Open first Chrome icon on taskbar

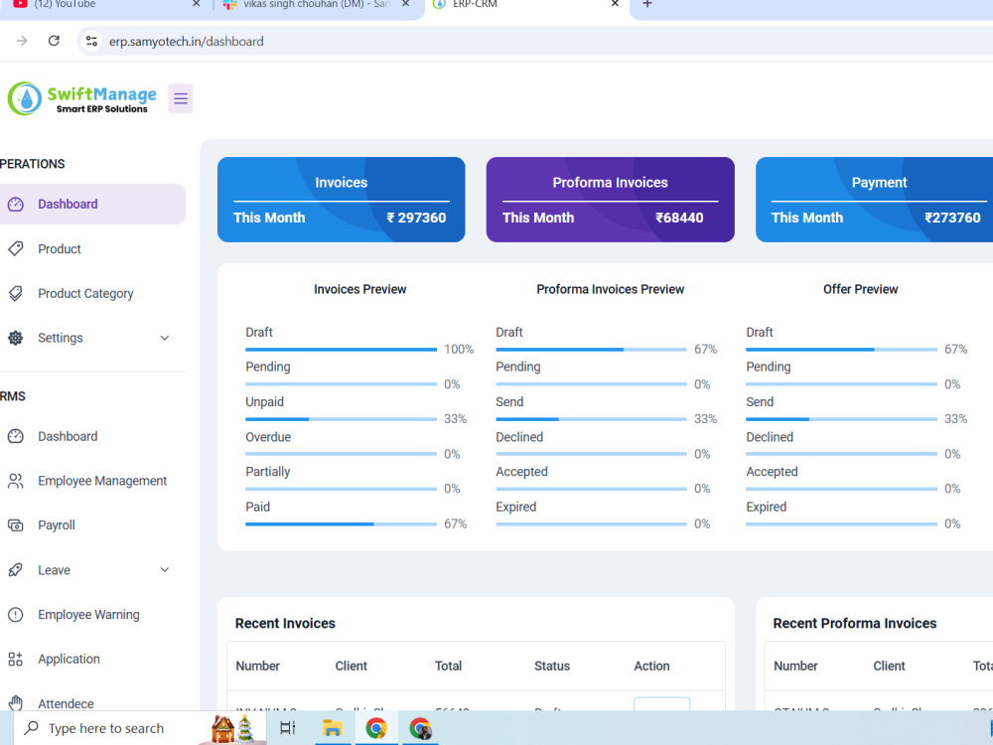pyautogui.click(x=376, y=728)
